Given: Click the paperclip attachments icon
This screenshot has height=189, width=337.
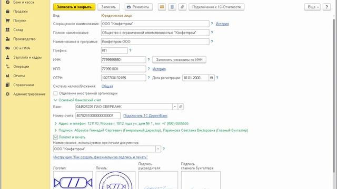Looking at the screenshot, I should (x=183, y=7).
